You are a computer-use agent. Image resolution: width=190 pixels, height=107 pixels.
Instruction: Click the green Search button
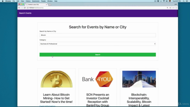pyautogui.click(x=98, y=55)
